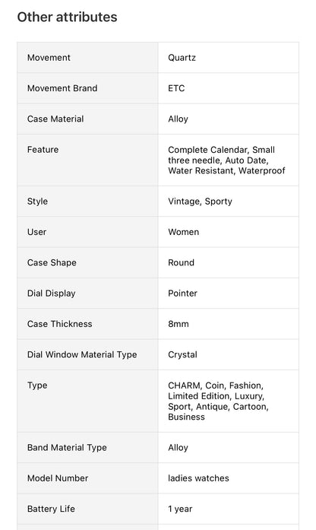Click the User label cell
The height and width of the screenshot is (530, 316).
[88, 232]
